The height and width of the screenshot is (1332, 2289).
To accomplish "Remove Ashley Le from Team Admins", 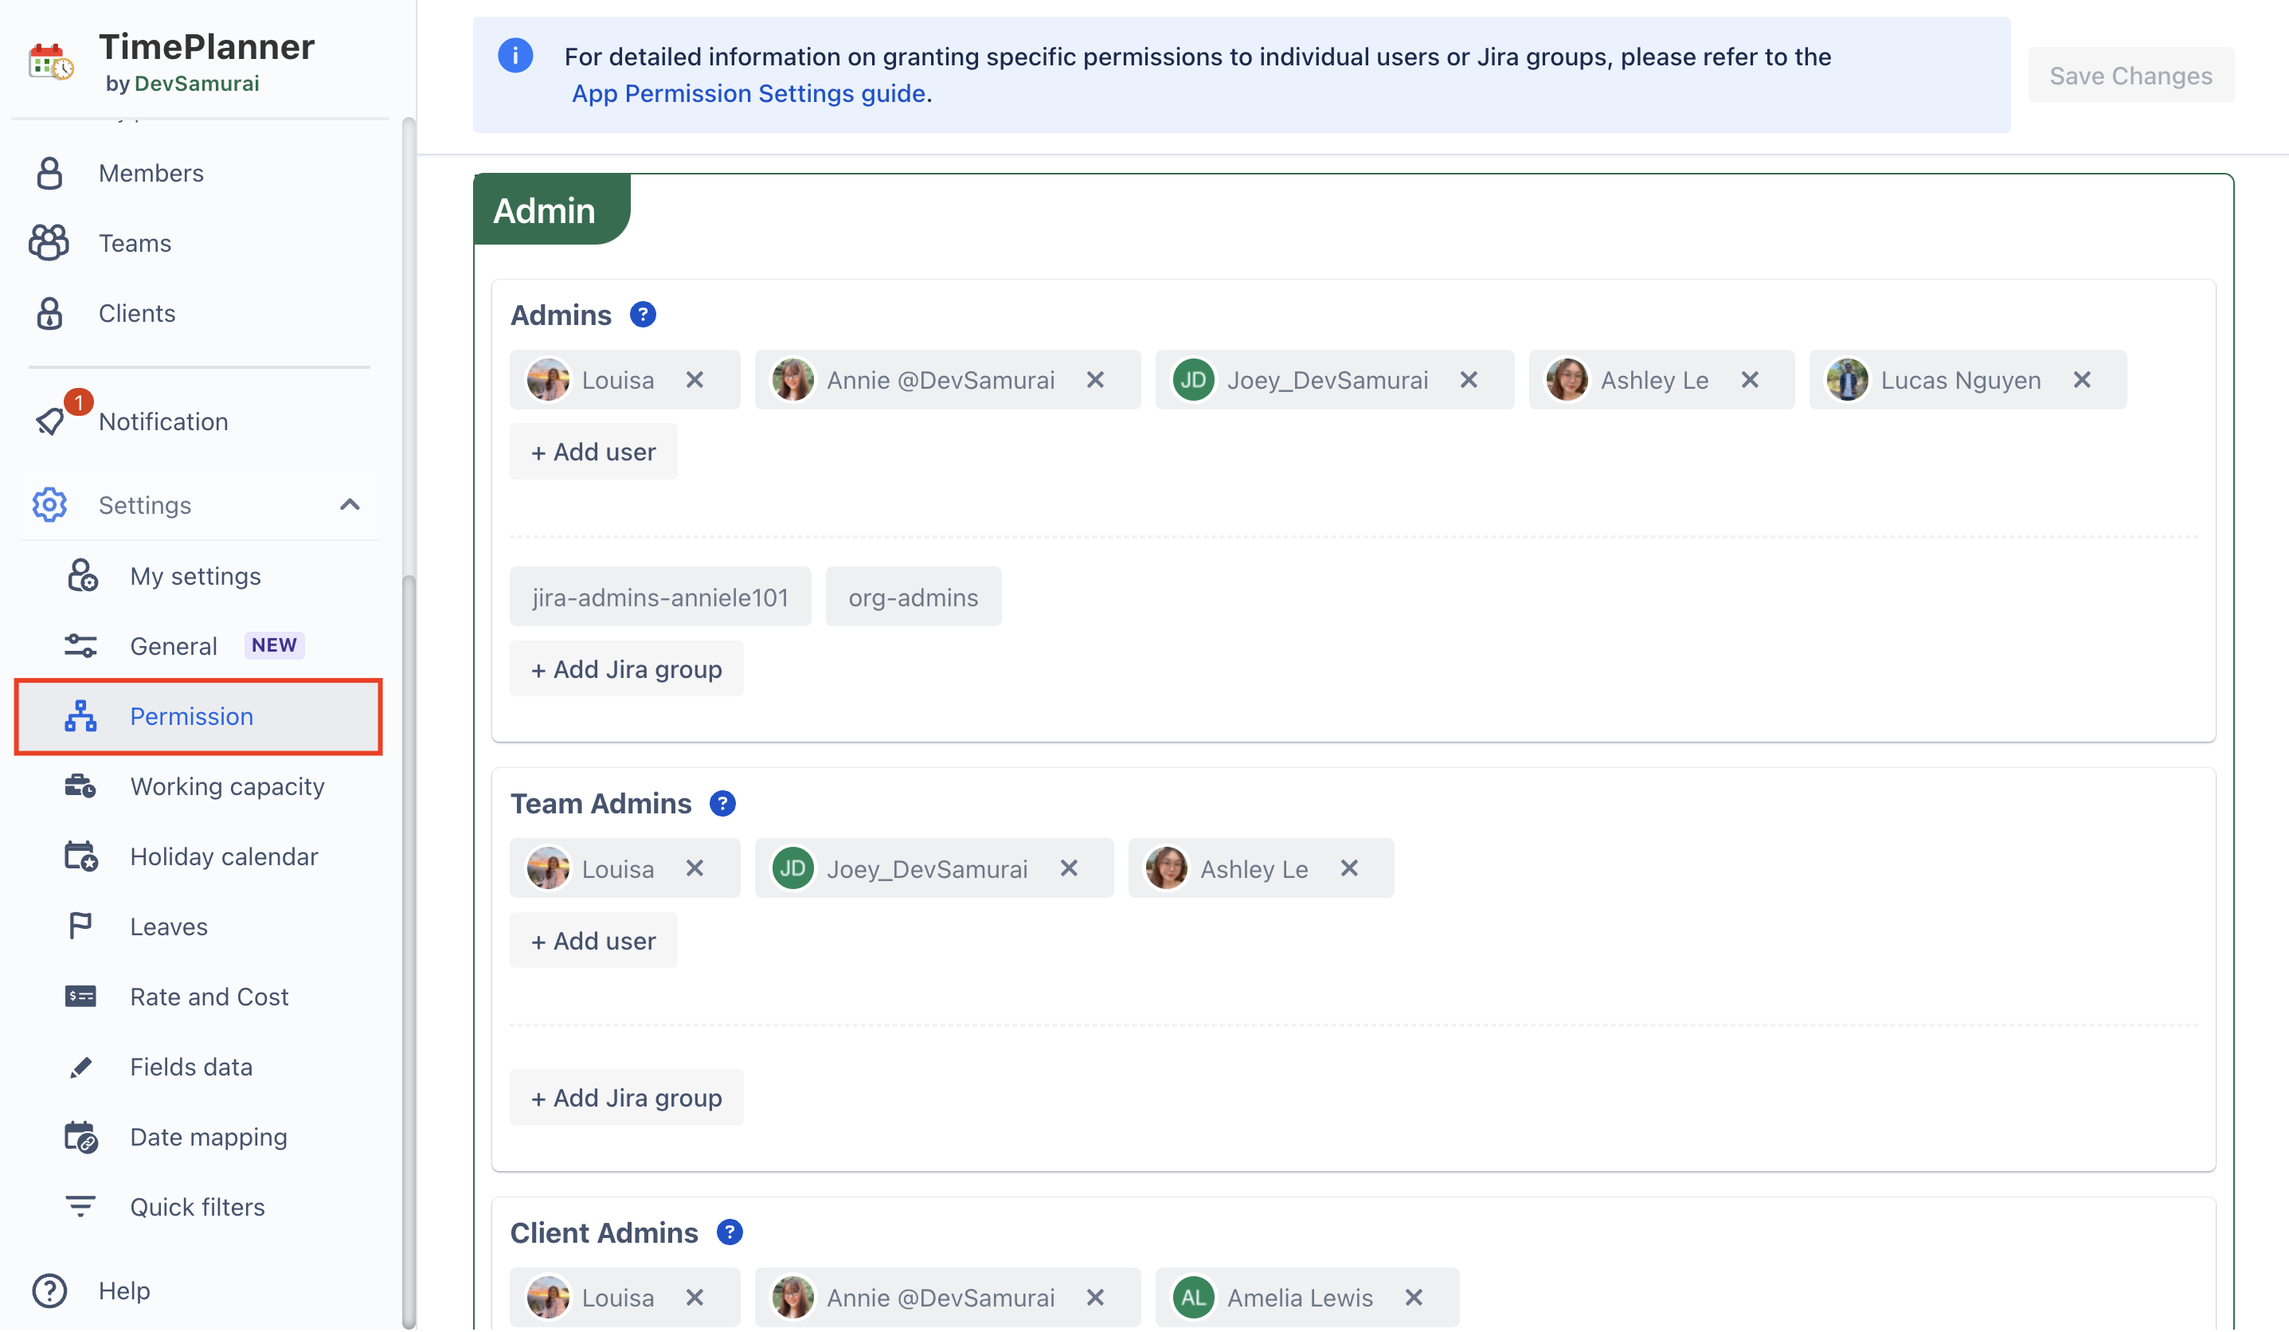I will tap(1350, 868).
